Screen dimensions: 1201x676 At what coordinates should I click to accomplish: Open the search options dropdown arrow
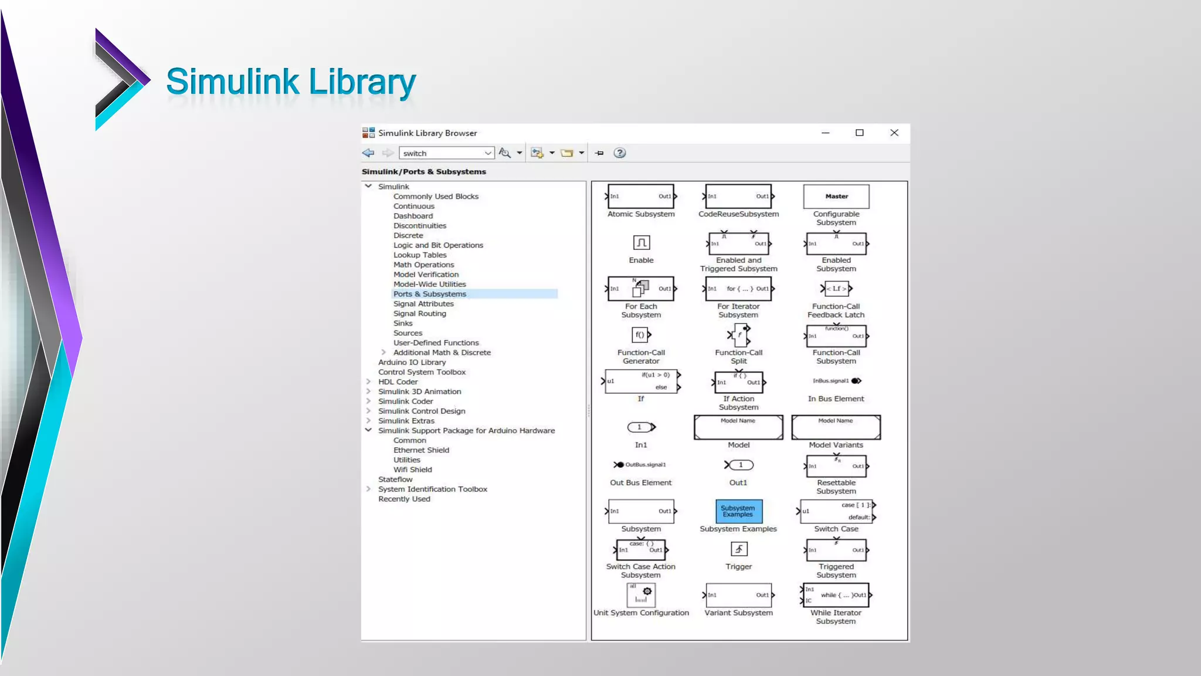pos(520,153)
